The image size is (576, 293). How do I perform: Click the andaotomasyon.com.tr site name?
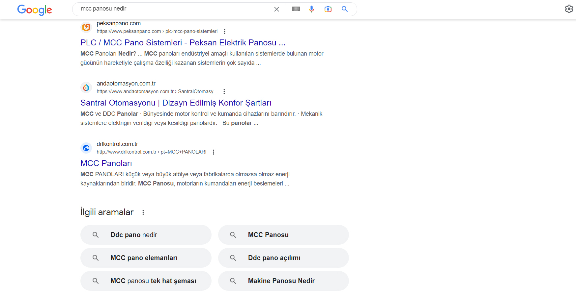pos(126,84)
